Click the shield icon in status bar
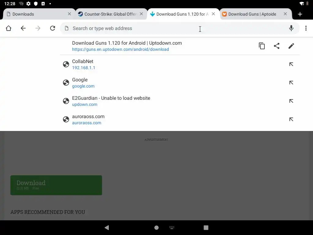Screen dimensions: 313x235 coord(36,4)
